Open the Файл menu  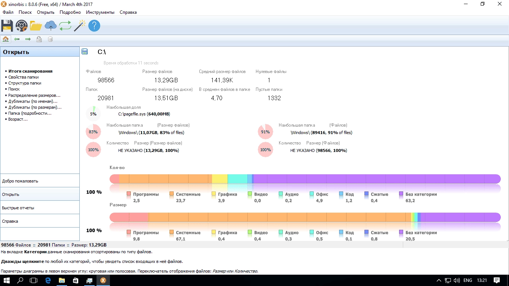click(8, 12)
